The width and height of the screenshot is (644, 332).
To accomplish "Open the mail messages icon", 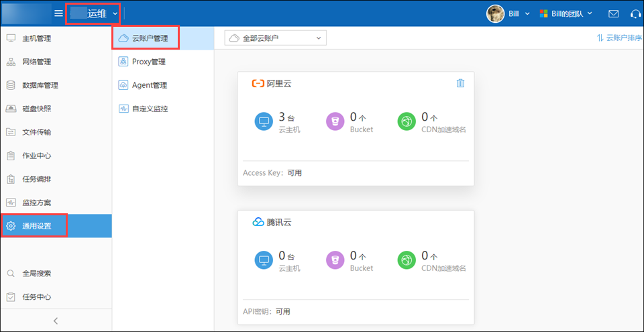I will click(x=613, y=13).
